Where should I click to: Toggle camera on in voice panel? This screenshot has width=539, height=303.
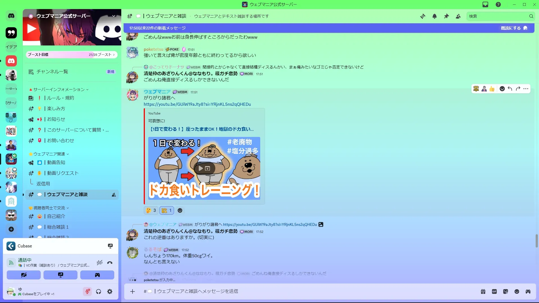pyautogui.click(x=24, y=275)
